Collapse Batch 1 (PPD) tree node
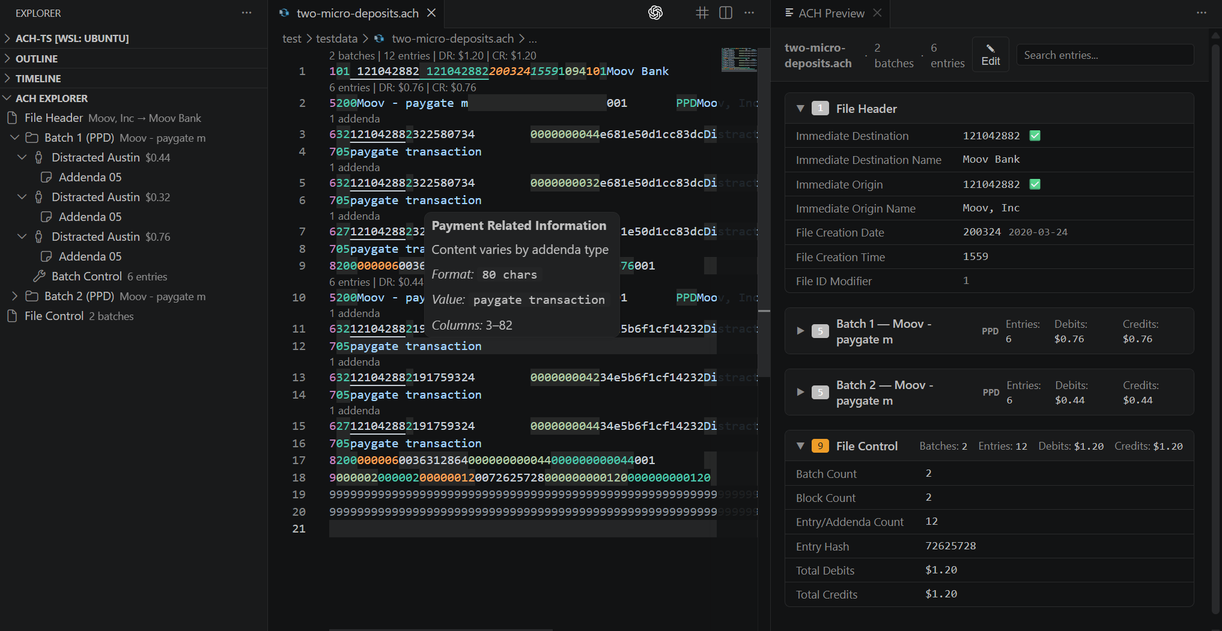1222x631 pixels. point(15,137)
